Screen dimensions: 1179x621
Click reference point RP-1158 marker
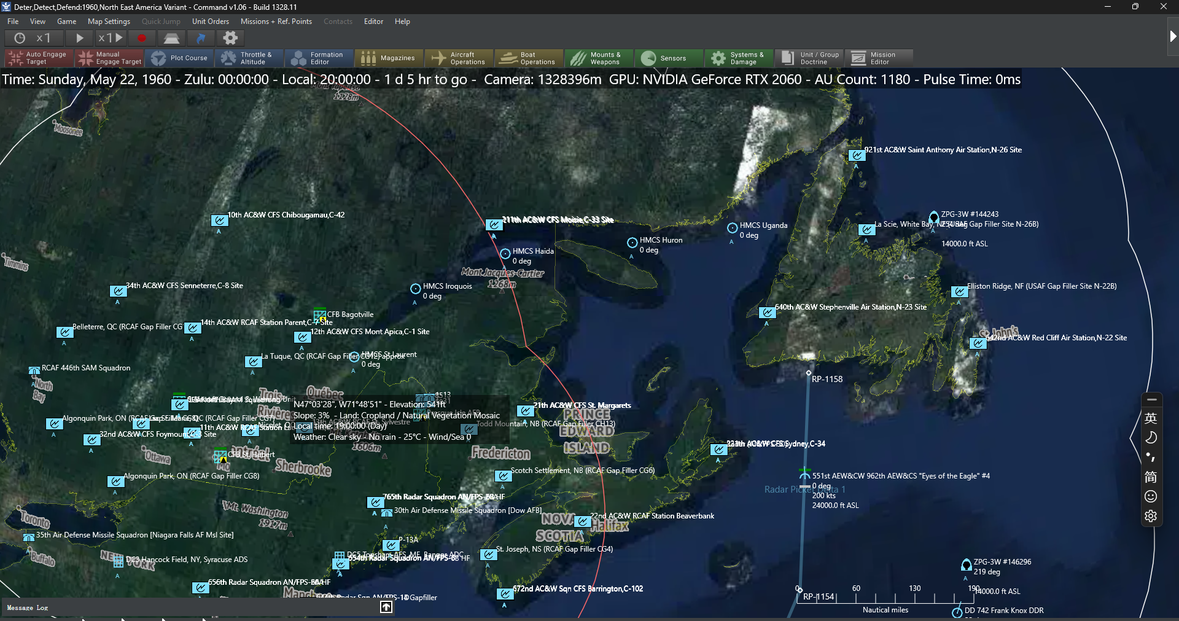[809, 373]
